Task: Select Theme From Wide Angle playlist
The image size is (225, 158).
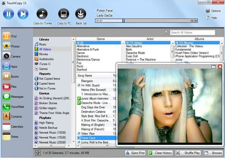Action: click(x=52, y=113)
